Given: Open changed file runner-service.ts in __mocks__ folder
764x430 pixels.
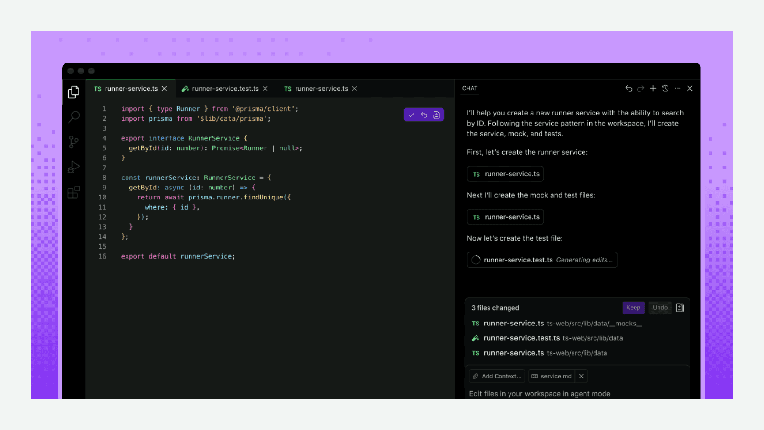Looking at the screenshot, I should tap(557, 324).
